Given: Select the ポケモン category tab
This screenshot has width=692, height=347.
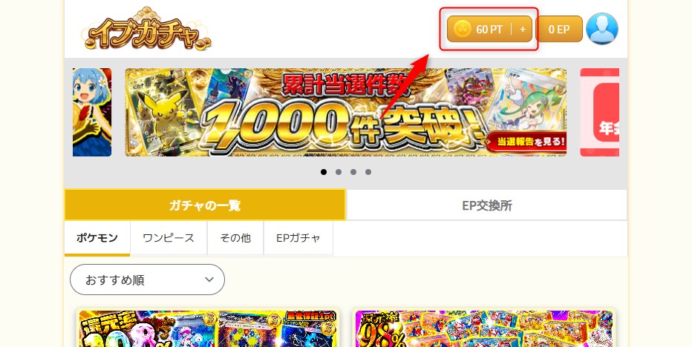Looking at the screenshot, I should pos(97,238).
